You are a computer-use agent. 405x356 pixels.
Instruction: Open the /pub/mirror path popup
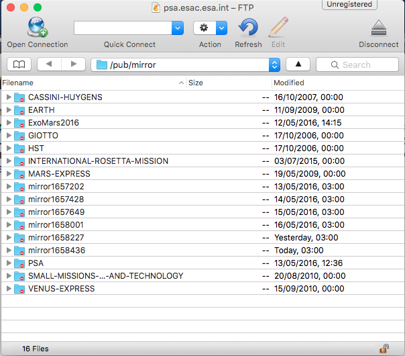pyautogui.click(x=274, y=64)
